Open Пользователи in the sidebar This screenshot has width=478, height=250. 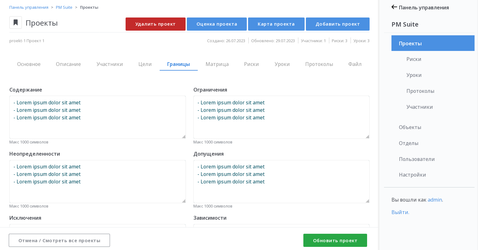click(x=417, y=159)
